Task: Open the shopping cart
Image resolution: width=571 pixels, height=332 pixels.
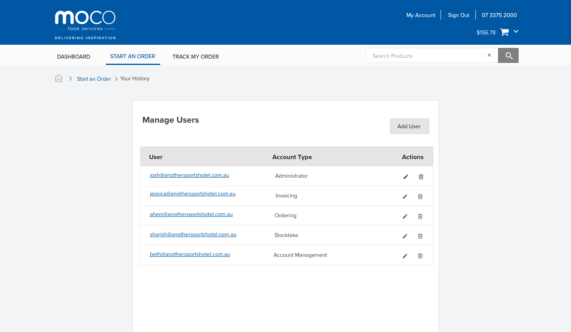Action: pos(504,32)
